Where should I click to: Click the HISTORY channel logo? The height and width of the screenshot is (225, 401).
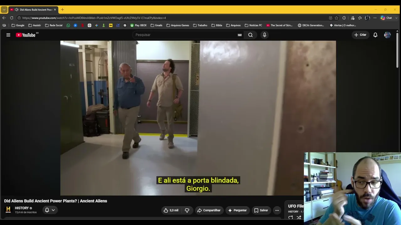(8, 210)
